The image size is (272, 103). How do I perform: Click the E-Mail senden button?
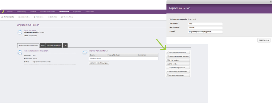click(178, 60)
